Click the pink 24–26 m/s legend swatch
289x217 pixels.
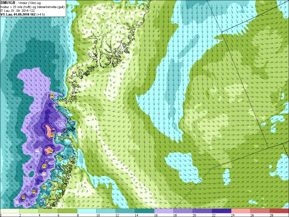(241, 211)
